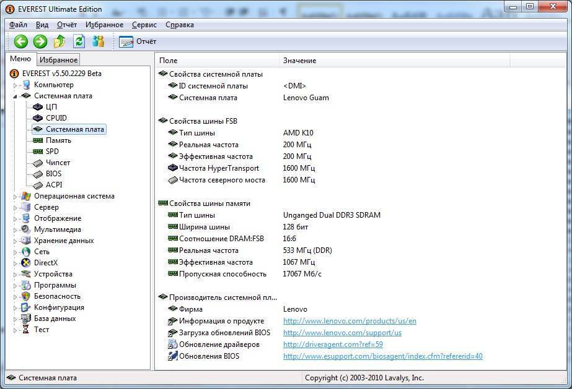Expand the Хранение данных node
572x389 pixels.
point(15,241)
